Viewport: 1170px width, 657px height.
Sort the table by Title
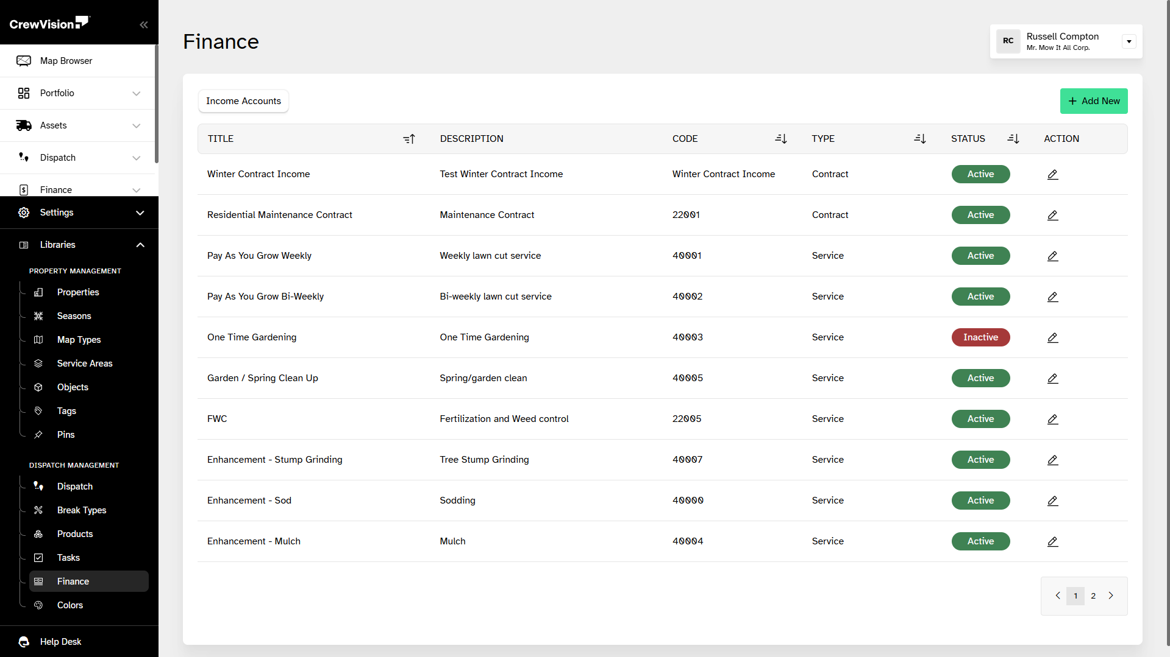click(x=409, y=139)
